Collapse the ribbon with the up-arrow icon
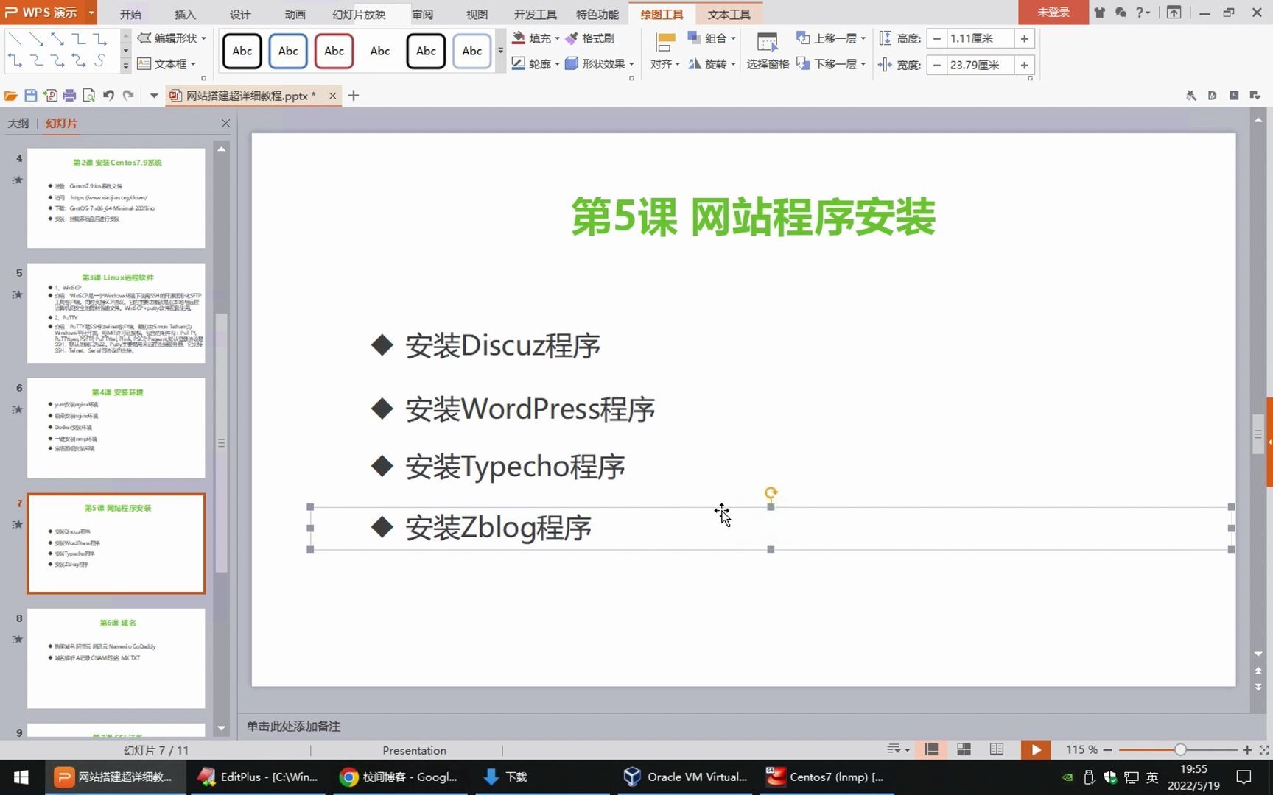Viewport: 1273px width, 795px height. [x=1174, y=13]
